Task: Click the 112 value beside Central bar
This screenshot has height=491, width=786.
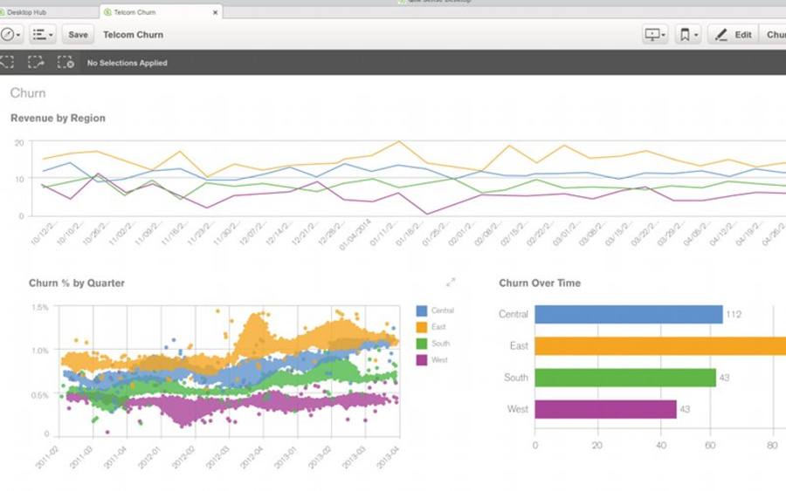Action: click(734, 314)
